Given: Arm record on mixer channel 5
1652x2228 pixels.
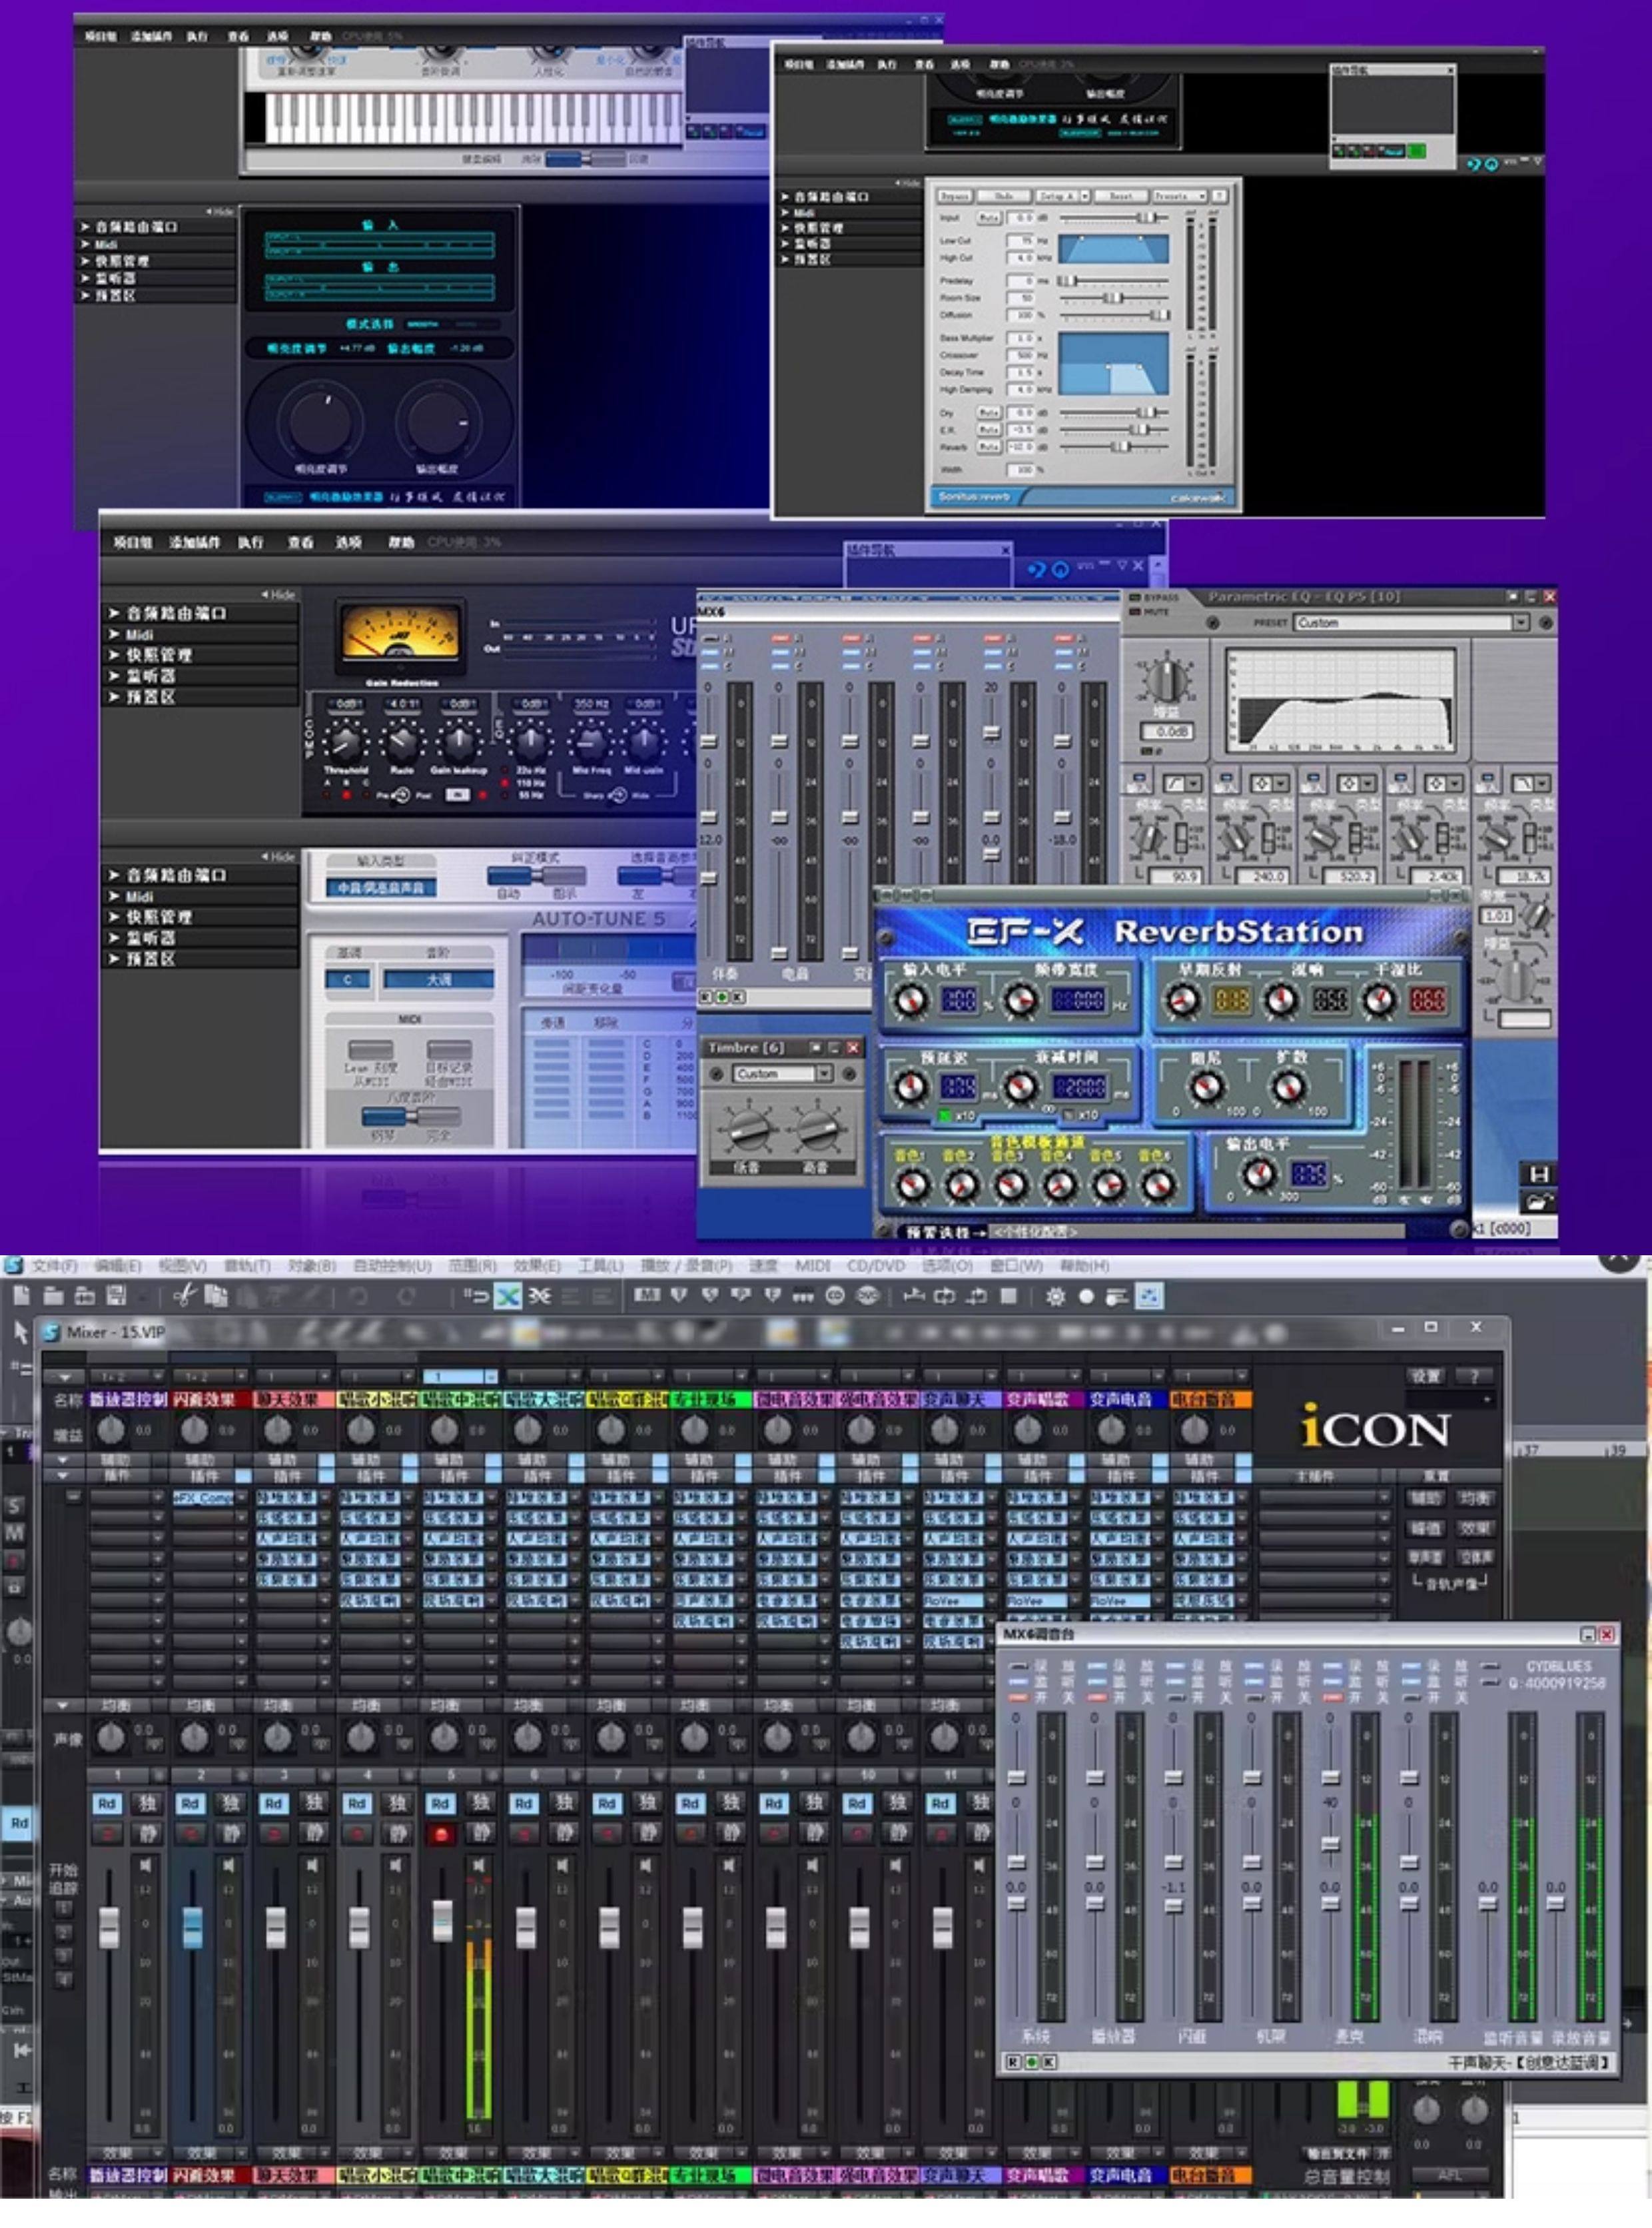Looking at the screenshot, I should tap(440, 1834).
